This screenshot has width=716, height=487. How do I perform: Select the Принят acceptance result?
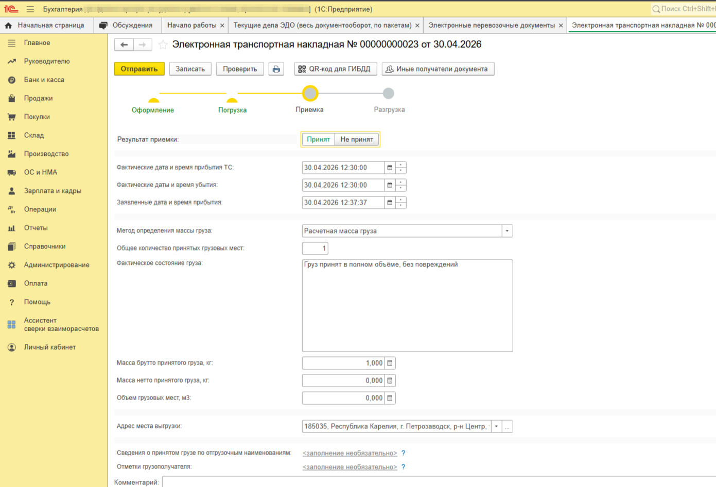tap(318, 139)
